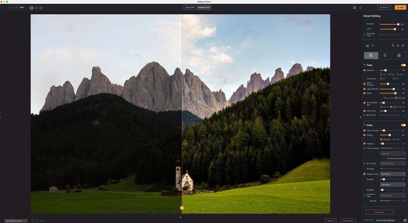
Task: Open the Cooling (82) filter dropdown
Action: 393,195
